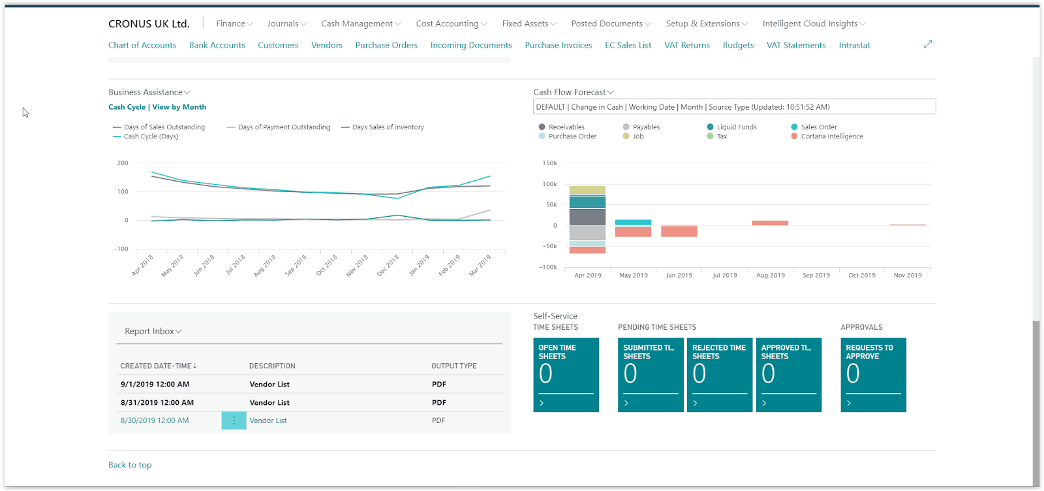Expand the Finance menu
Viewport: 1044px width, 491px height.
pos(234,24)
